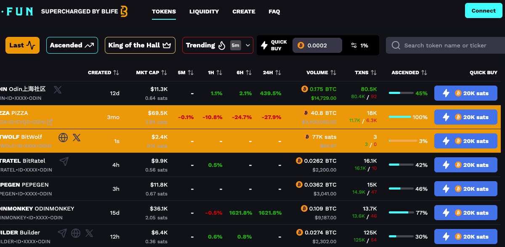Viewport: 505px width, 247px height.
Task: Click the $9.9K market cap of BitRatel
Action: point(159,161)
